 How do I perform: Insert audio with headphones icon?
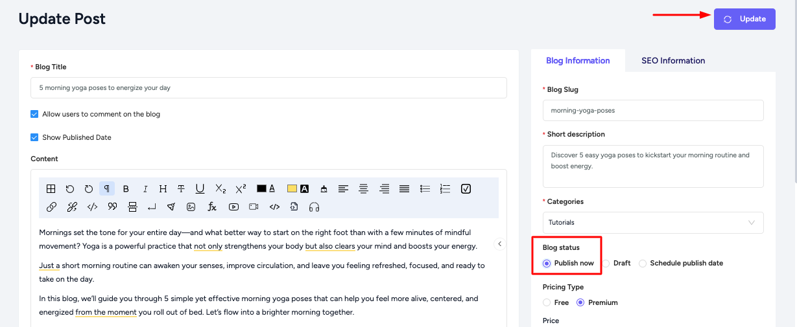pyautogui.click(x=315, y=207)
